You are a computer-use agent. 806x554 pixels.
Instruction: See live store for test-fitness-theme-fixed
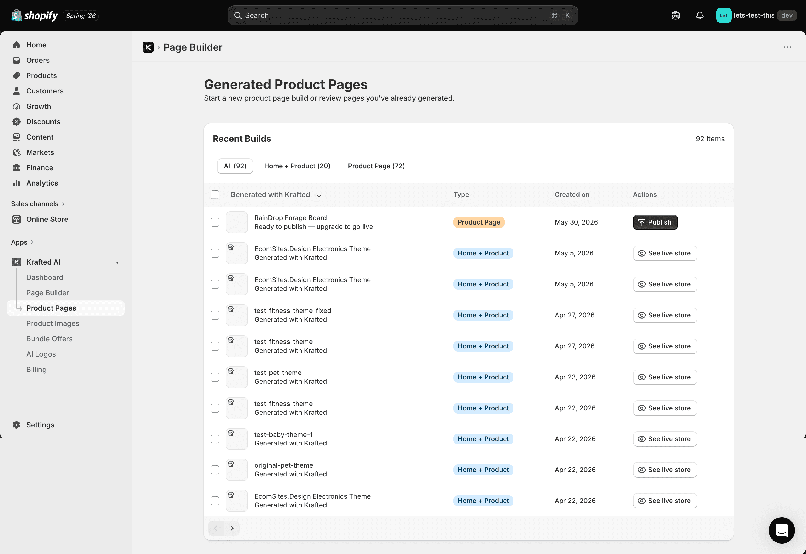pos(665,315)
